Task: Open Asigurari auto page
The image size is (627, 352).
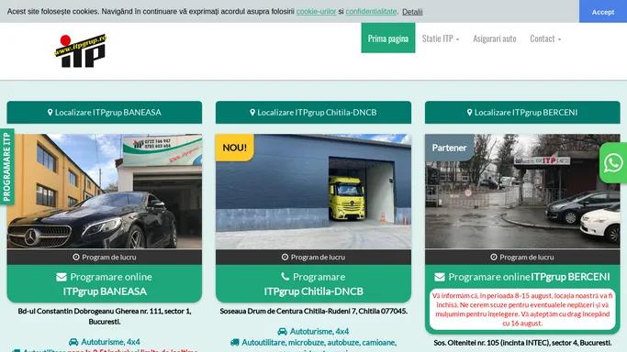Action: (x=495, y=38)
